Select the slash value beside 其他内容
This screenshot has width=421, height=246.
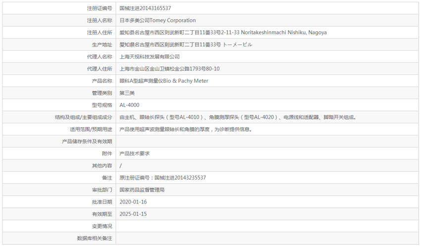point(120,166)
